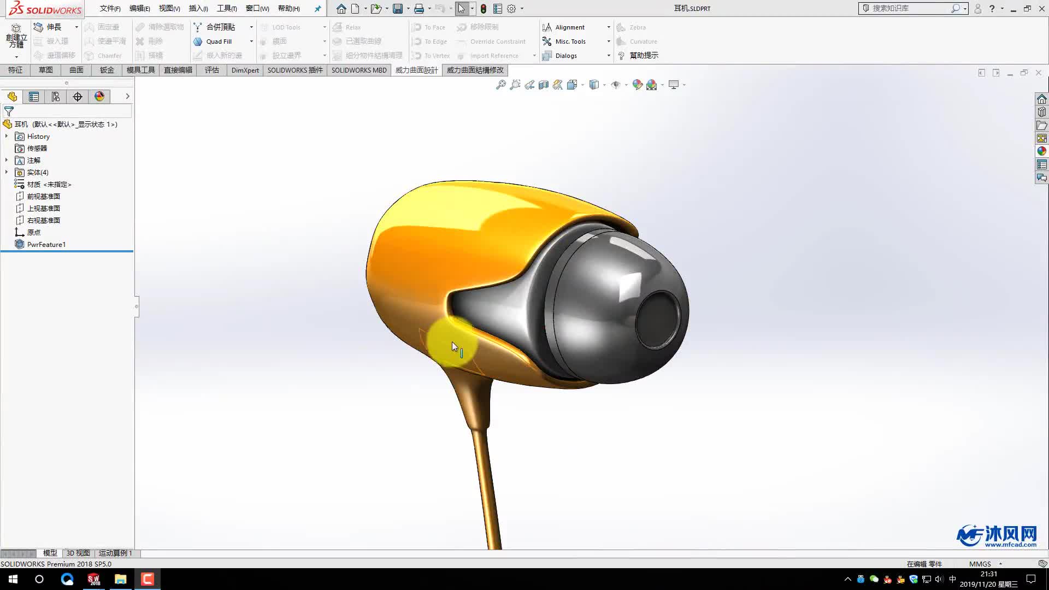Viewport: 1049px width, 590px height.
Task: Click the Options gear icon
Action: [x=511, y=9]
